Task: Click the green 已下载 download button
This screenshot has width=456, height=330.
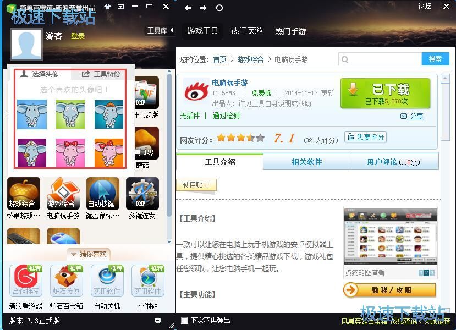Action: click(x=386, y=94)
